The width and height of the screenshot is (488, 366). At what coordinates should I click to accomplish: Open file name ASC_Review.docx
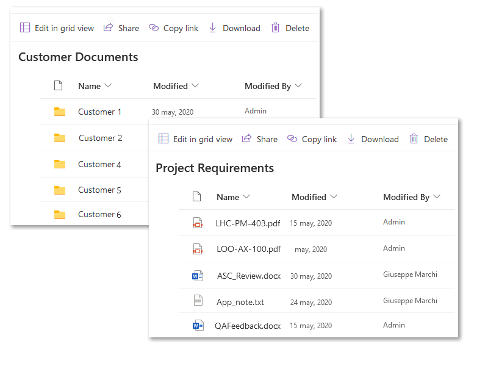(x=249, y=276)
